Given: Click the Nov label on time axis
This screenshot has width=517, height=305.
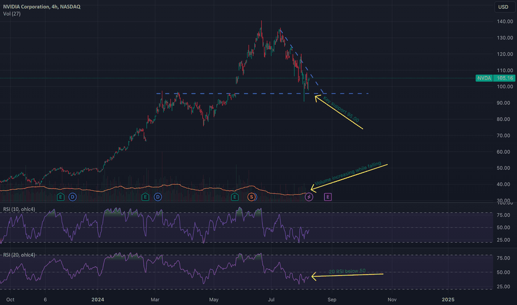Looking at the screenshot, I should tap(392, 299).
